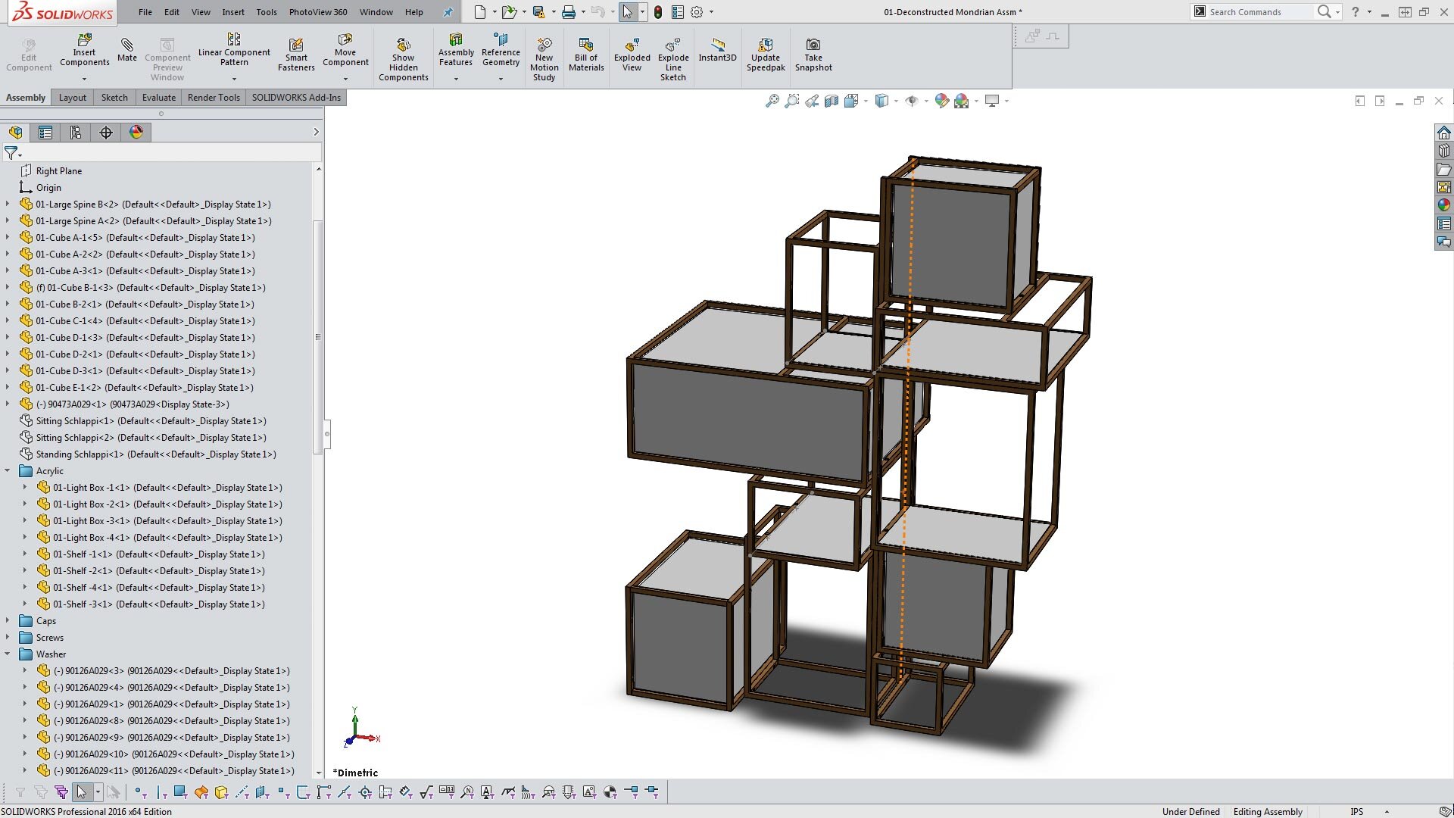1454x818 pixels.
Task: Select Right Plane in feature tree
Action: click(x=59, y=171)
